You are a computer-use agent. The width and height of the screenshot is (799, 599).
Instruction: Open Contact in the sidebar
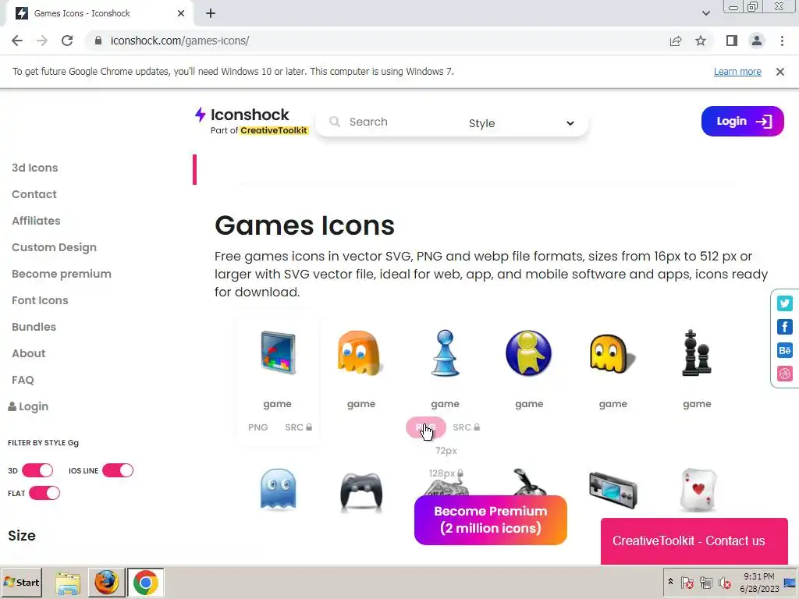[34, 194]
